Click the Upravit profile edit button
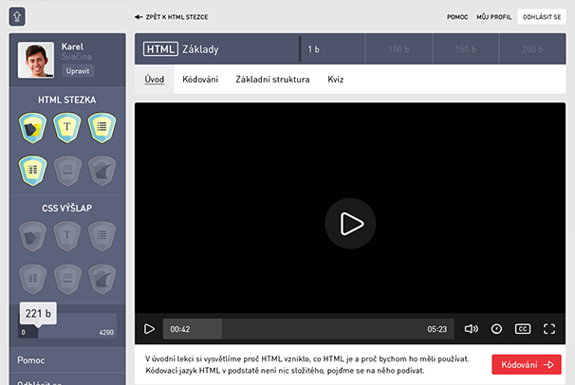Screen dimensions: 575x385 [x=78, y=70]
